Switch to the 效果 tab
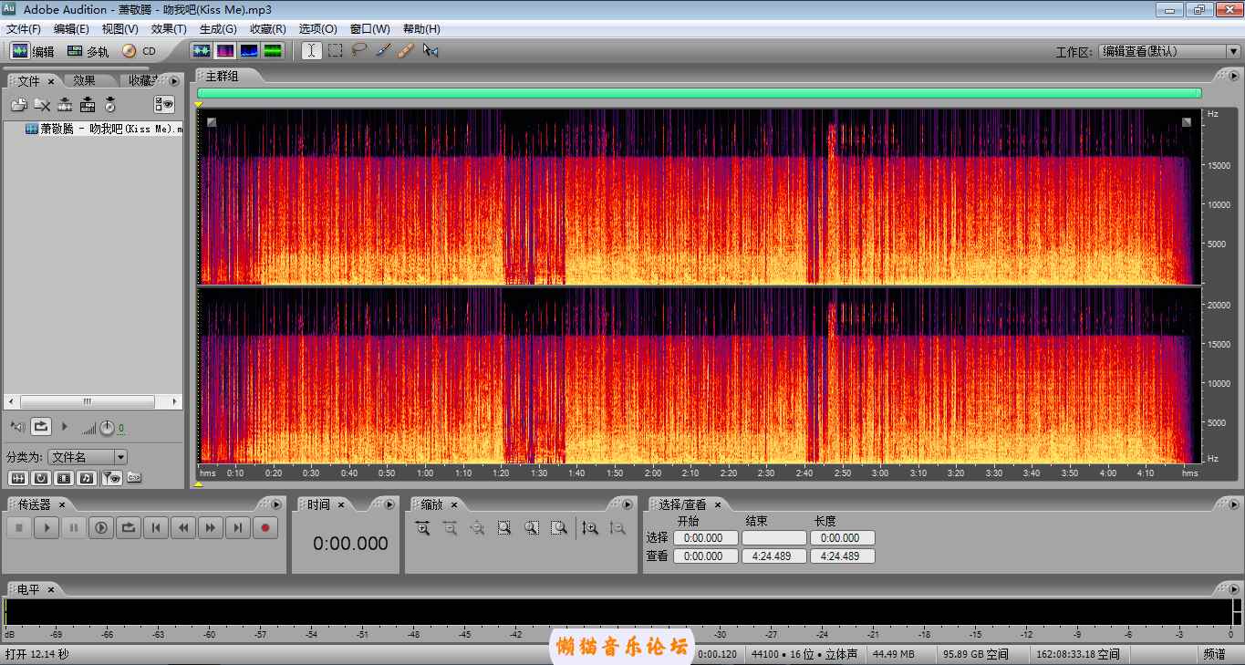Image resolution: width=1245 pixels, height=665 pixels. tap(85, 80)
